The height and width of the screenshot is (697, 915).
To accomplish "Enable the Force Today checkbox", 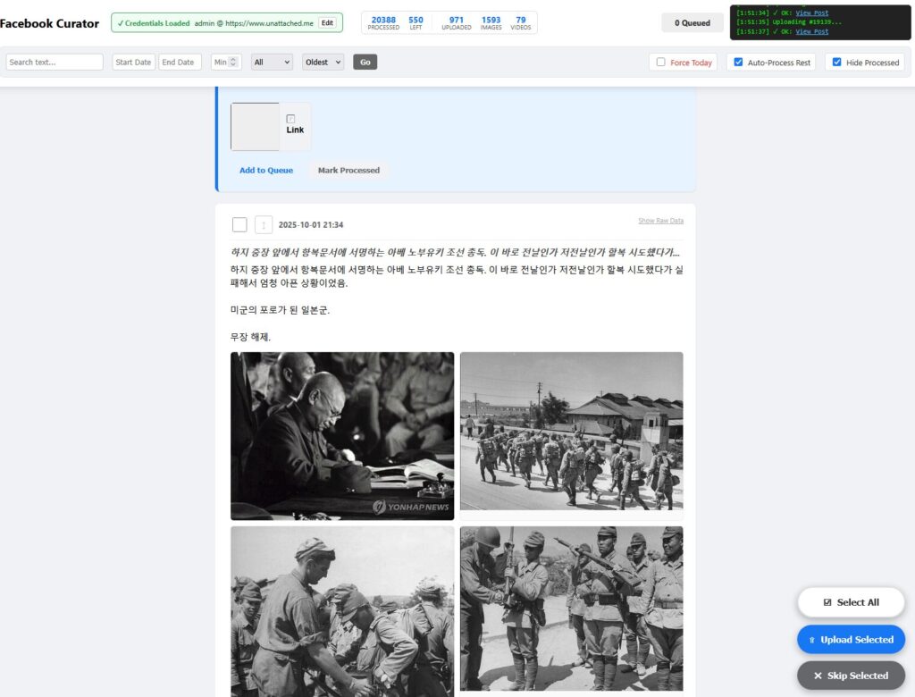I will click(661, 63).
